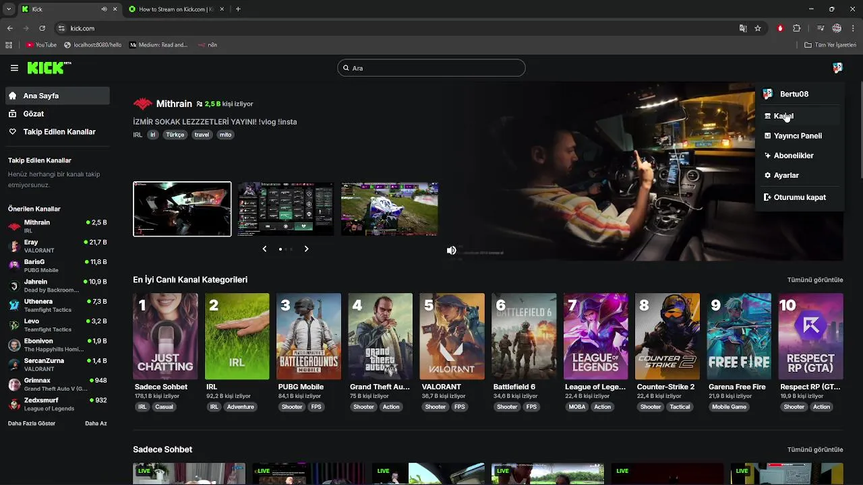Click the Kick logo
The width and height of the screenshot is (863, 485).
point(49,67)
